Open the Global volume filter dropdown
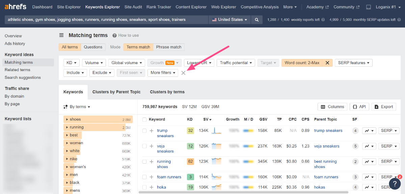 click(x=127, y=63)
